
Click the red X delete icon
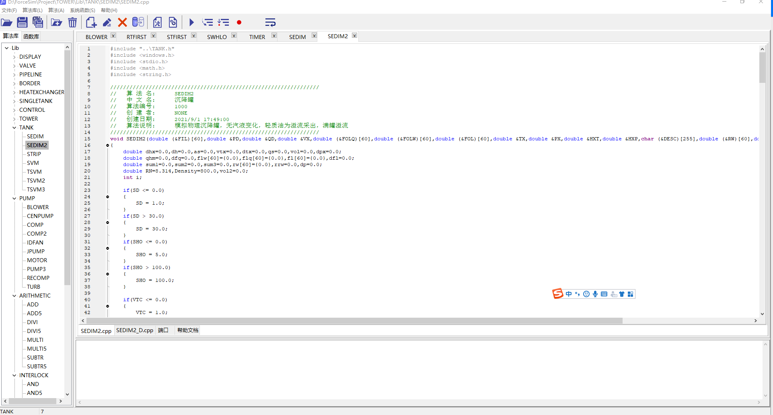pyautogui.click(x=122, y=23)
